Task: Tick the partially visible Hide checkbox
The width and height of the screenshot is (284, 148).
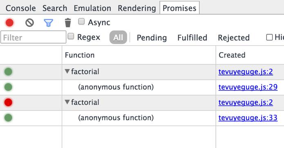Action: 269,38
